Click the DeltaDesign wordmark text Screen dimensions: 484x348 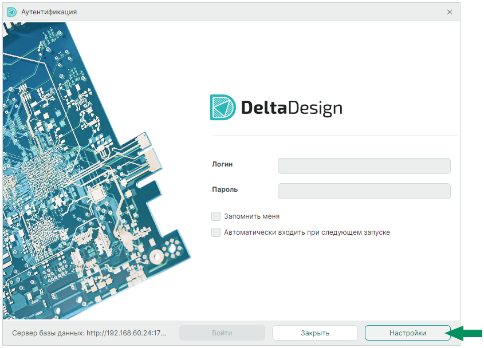291,108
